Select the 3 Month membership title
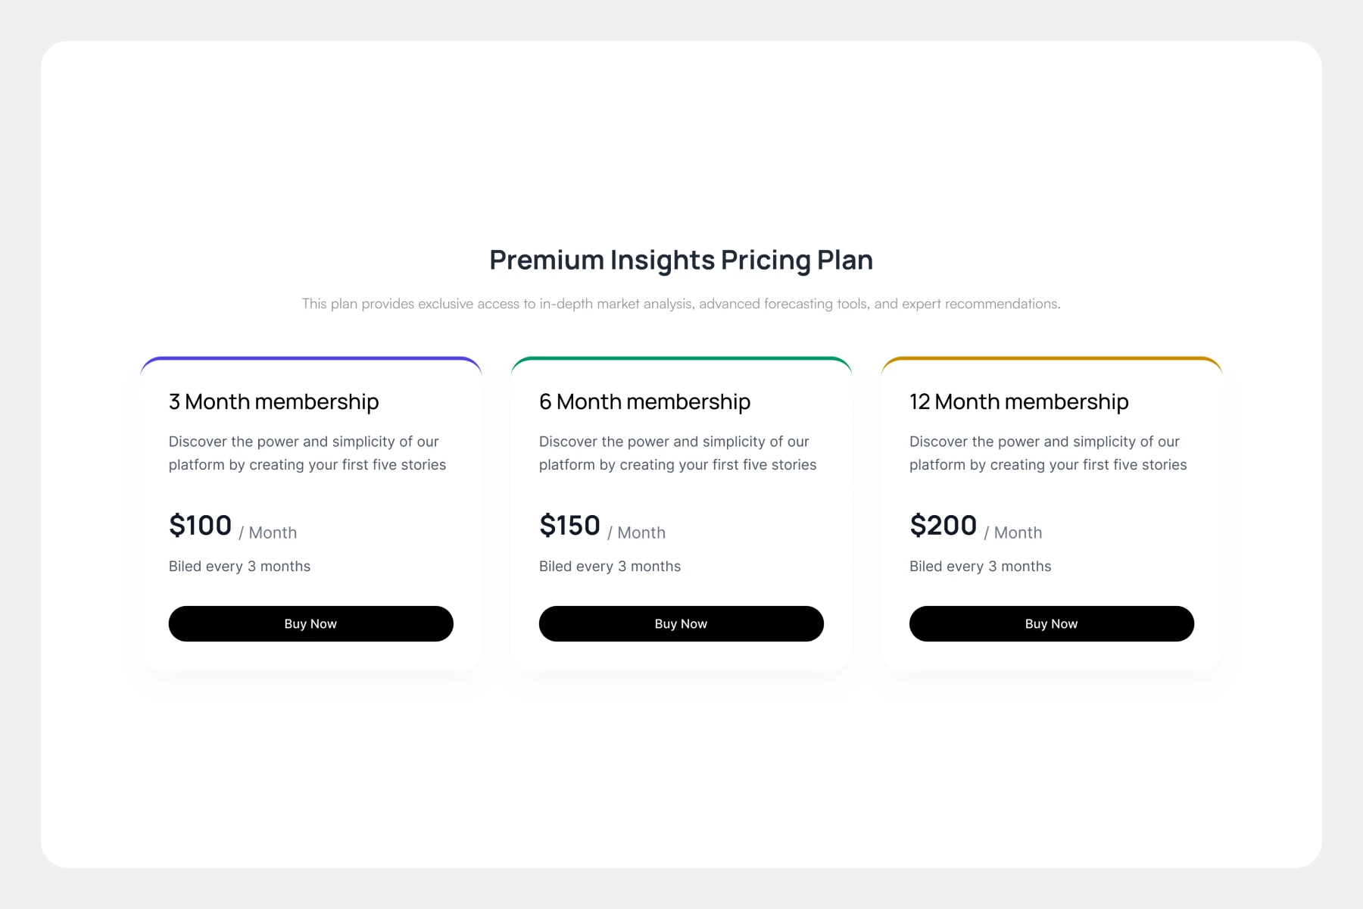The width and height of the screenshot is (1363, 909). tap(273, 401)
